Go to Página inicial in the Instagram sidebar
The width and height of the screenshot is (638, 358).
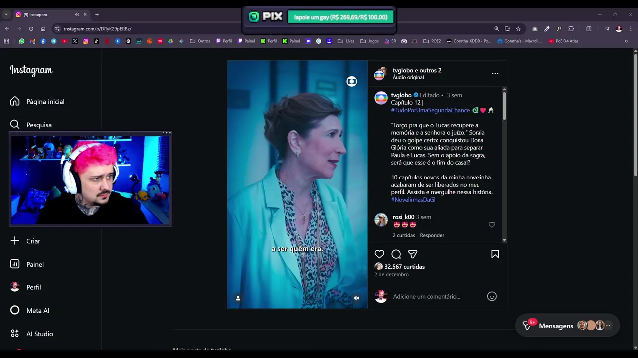[x=37, y=101]
